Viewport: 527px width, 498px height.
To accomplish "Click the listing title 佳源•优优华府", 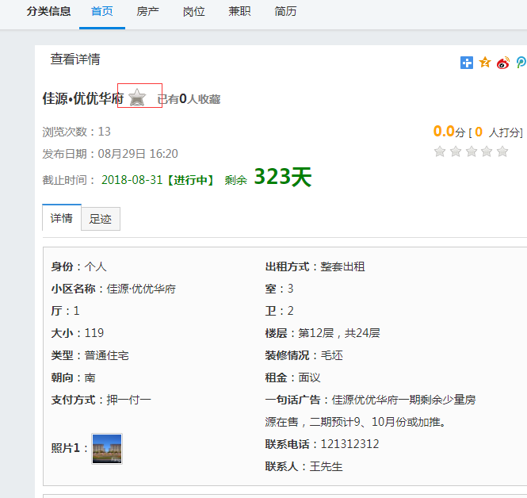I will coord(83,98).
